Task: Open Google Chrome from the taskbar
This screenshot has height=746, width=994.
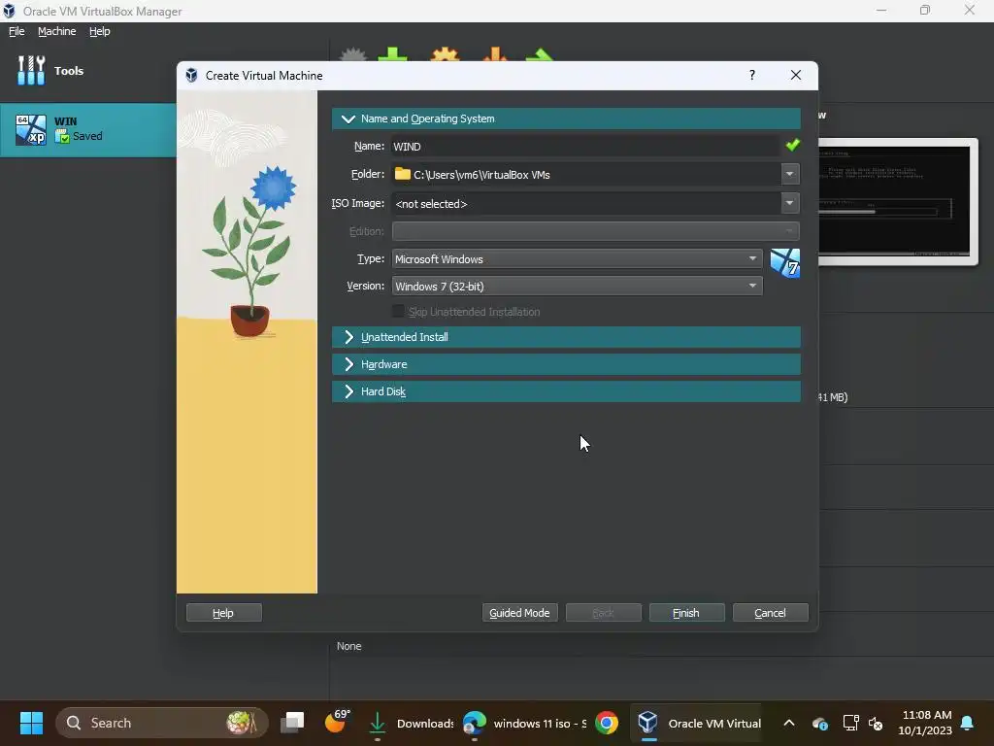Action: pos(606,723)
